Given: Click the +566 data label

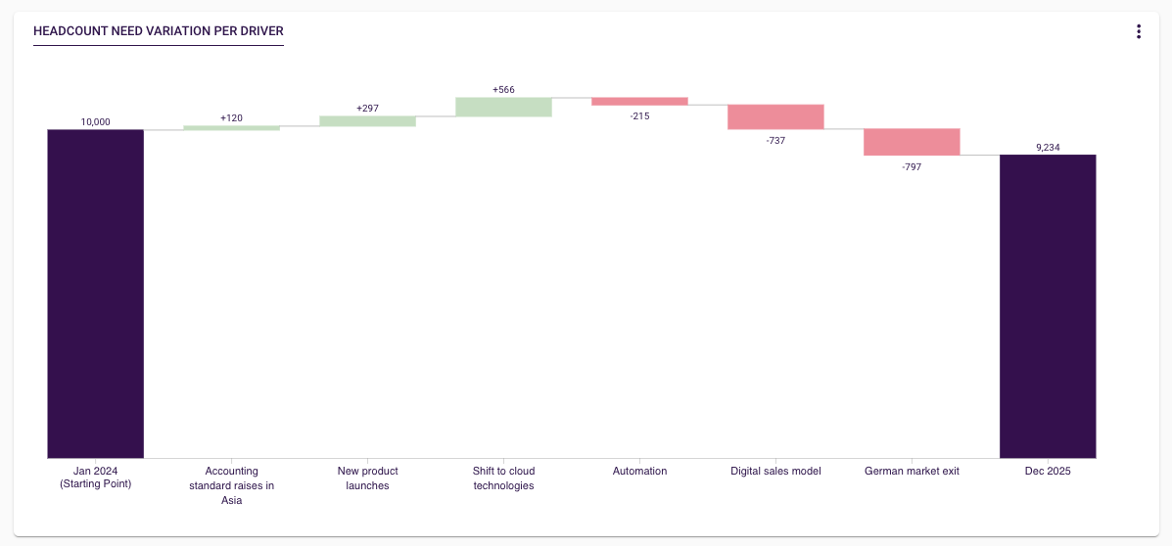Looking at the screenshot, I should [503, 90].
